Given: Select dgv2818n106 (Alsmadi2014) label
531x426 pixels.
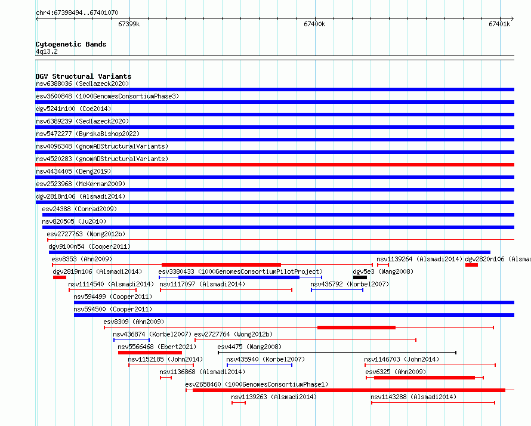Looking at the screenshot, I should (x=81, y=196).
